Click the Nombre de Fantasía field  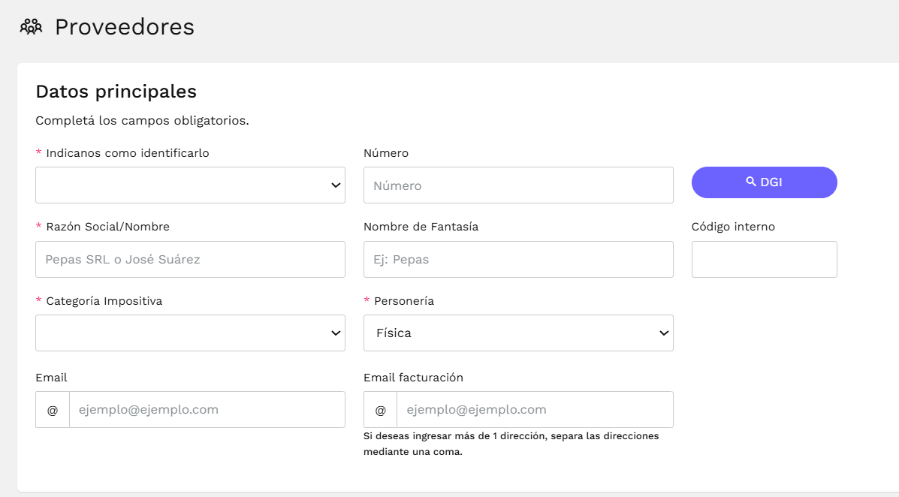518,259
